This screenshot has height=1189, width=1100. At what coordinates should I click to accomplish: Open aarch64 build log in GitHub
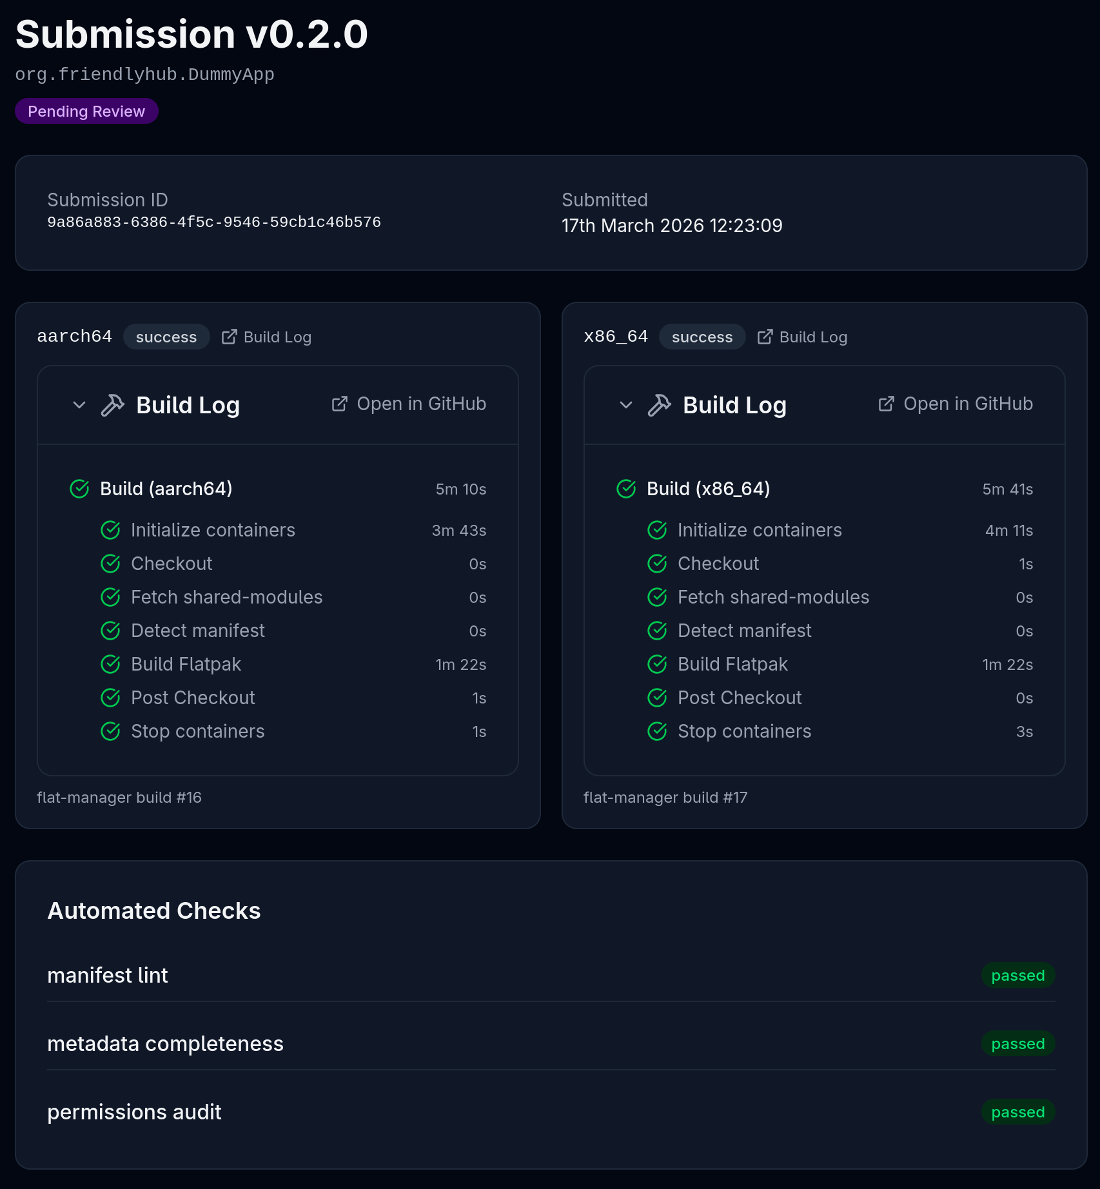[x=409, y=404]
